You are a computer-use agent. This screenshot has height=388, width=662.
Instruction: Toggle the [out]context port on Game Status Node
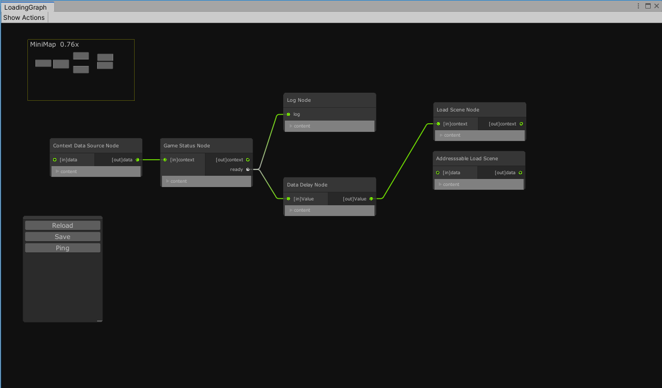point(247,160)
